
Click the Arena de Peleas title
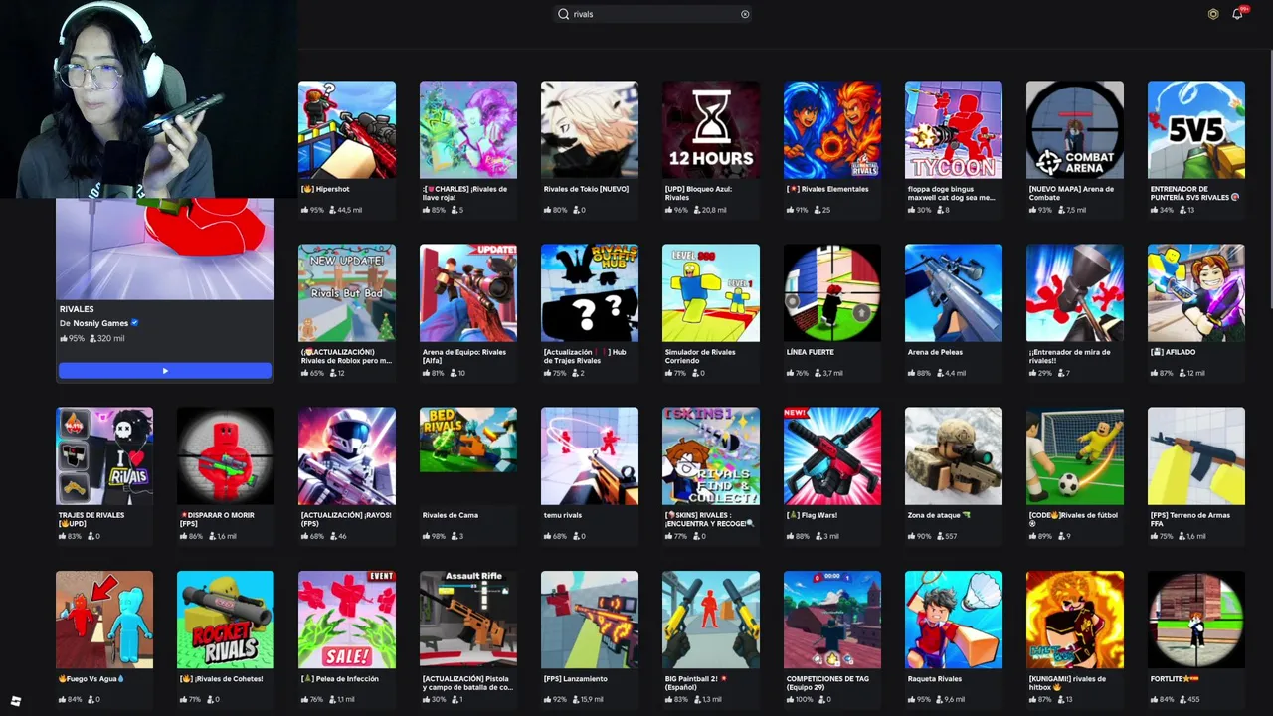click(937, 352)
